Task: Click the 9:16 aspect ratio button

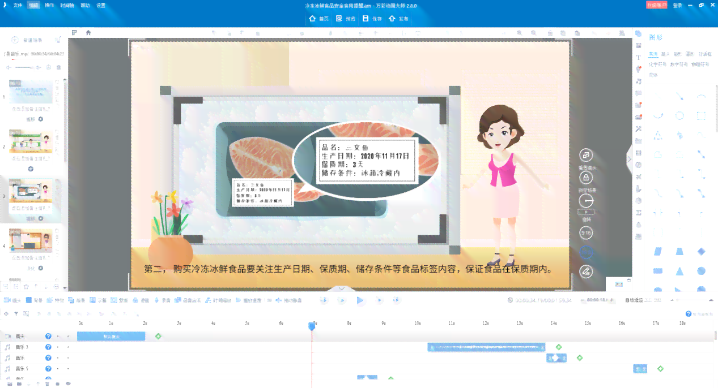Action: 586,232
